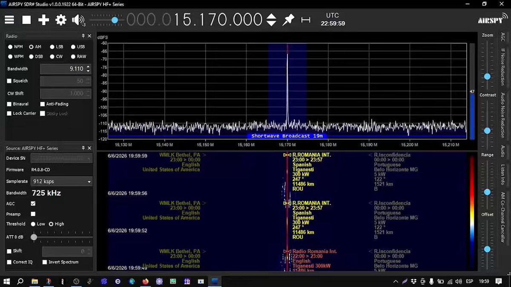Click the center-tuning bracket icon
This screenshot has width=511, height=287.
306,20
